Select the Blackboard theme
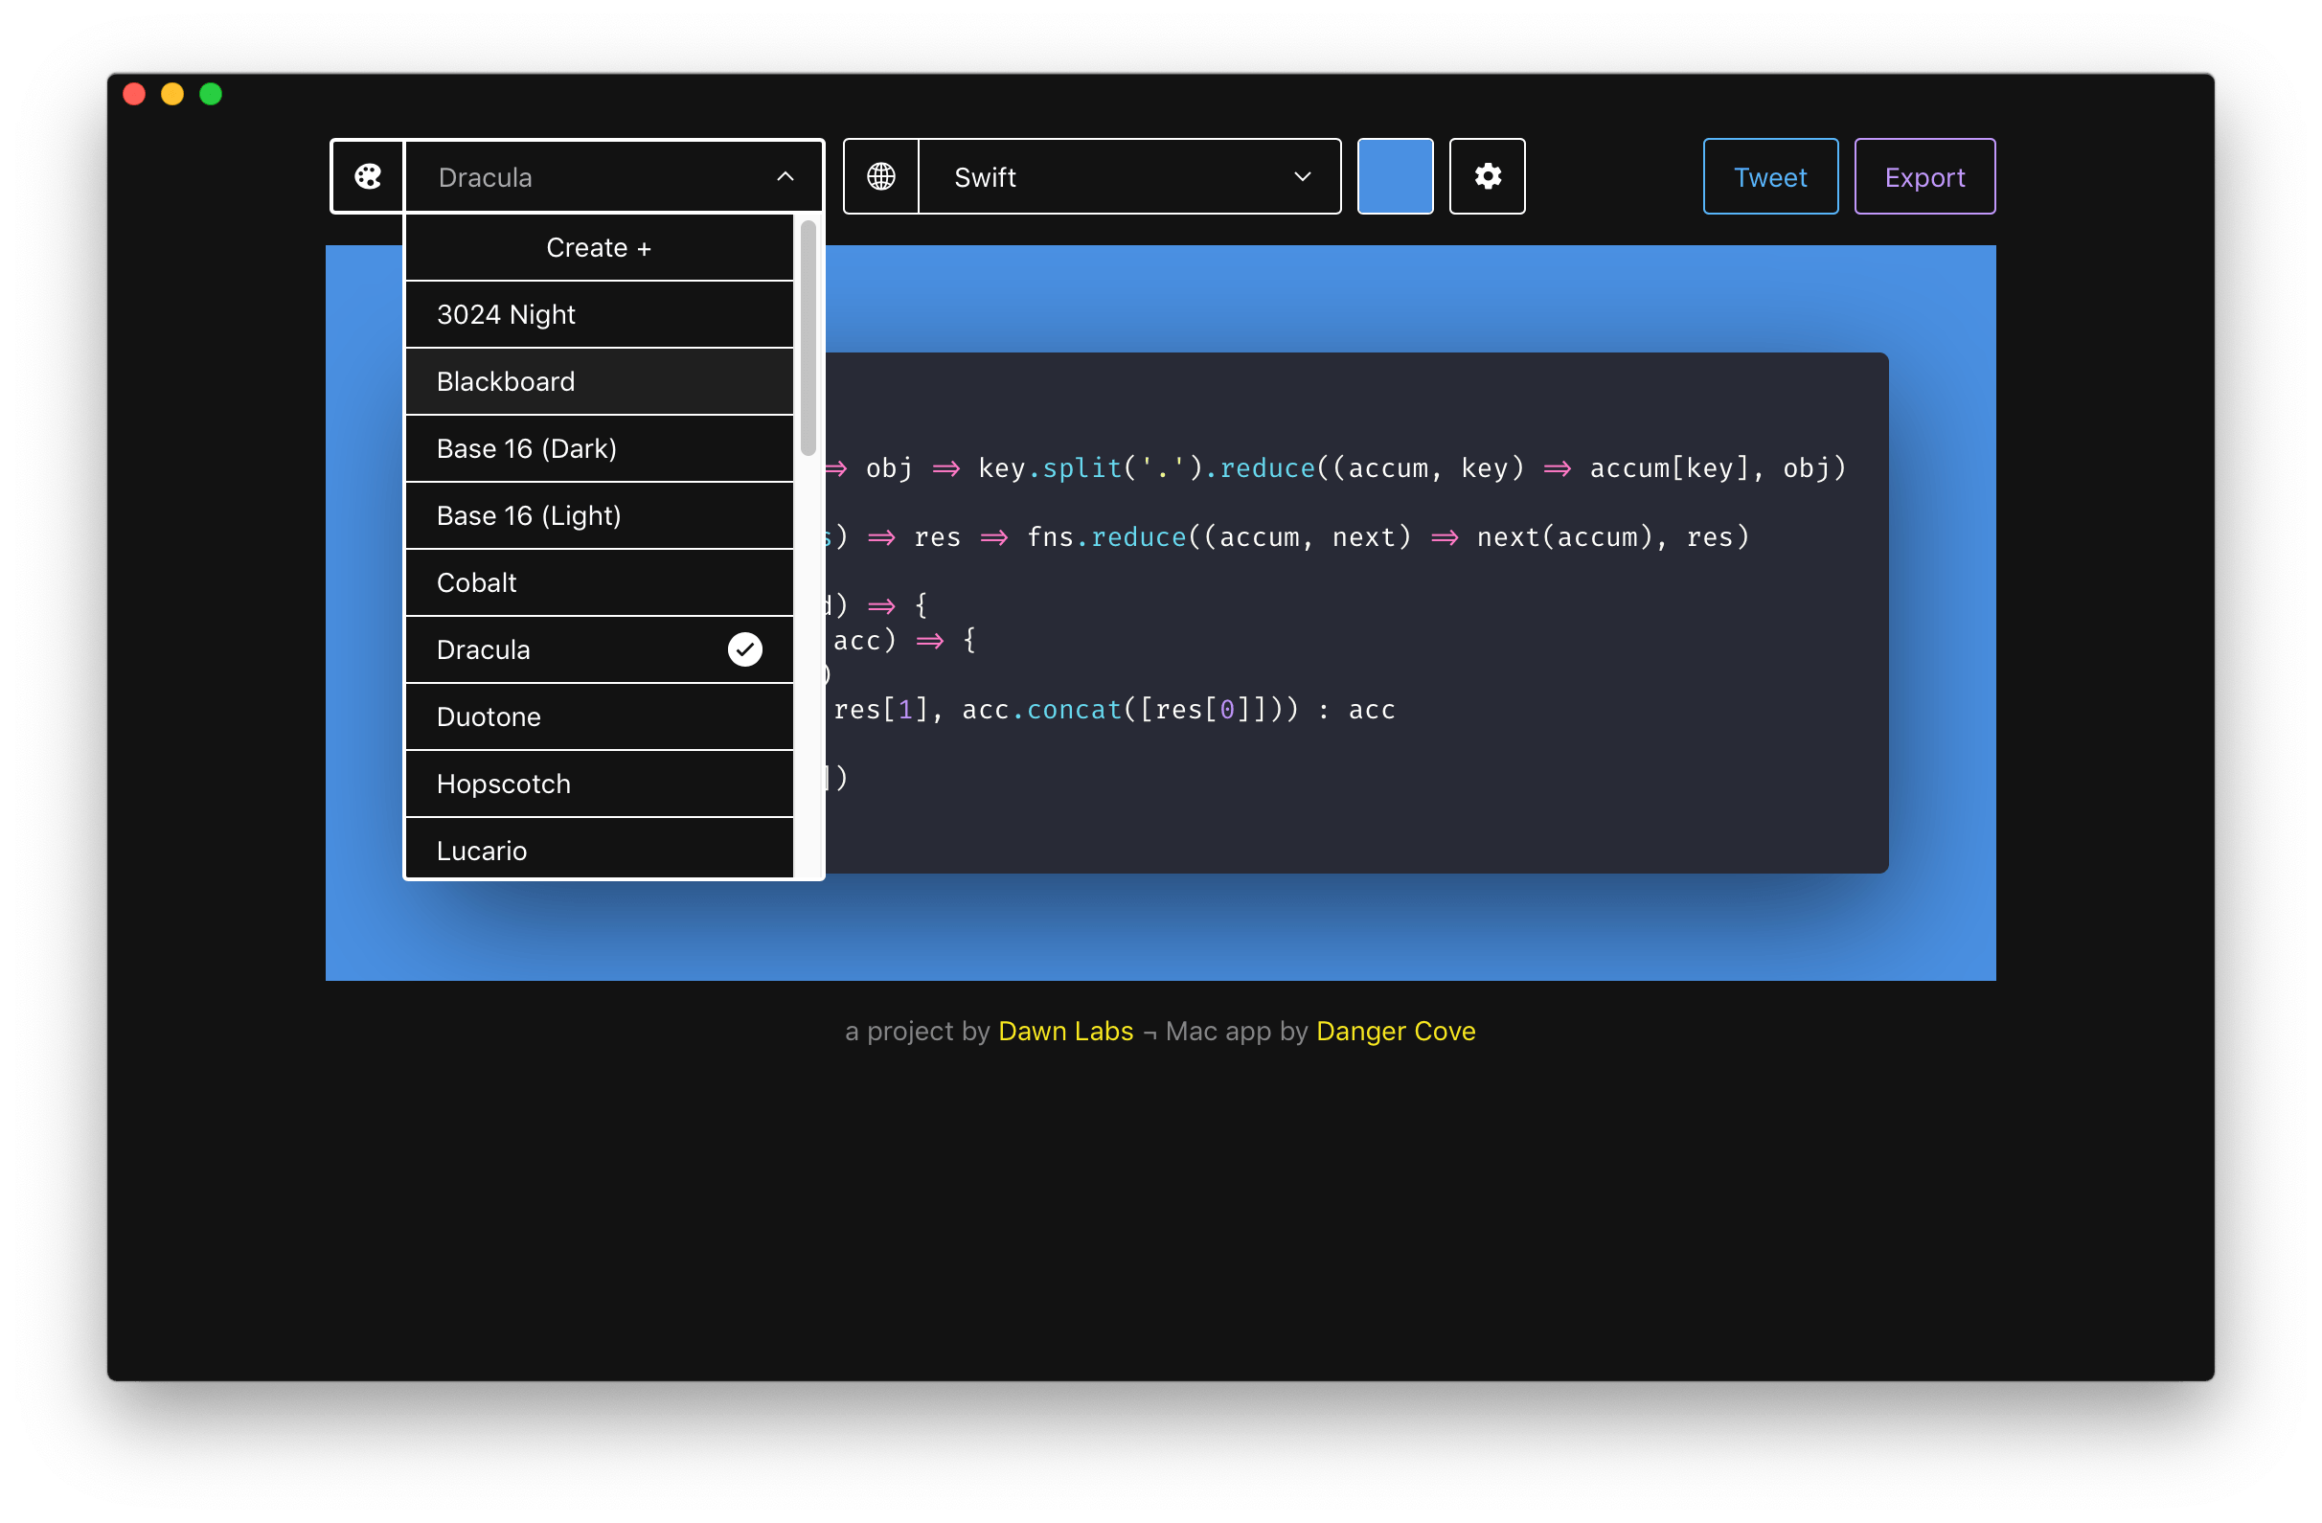The height and width of the screenshot is (1523, 2322). pos(599,381)
